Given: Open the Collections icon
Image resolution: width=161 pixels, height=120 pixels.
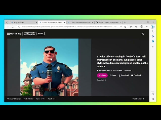Looking at the screenshot, I should click(136, 27).
